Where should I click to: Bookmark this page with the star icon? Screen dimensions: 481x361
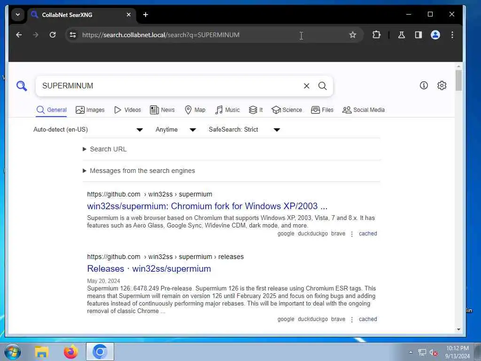pos(353,35)
